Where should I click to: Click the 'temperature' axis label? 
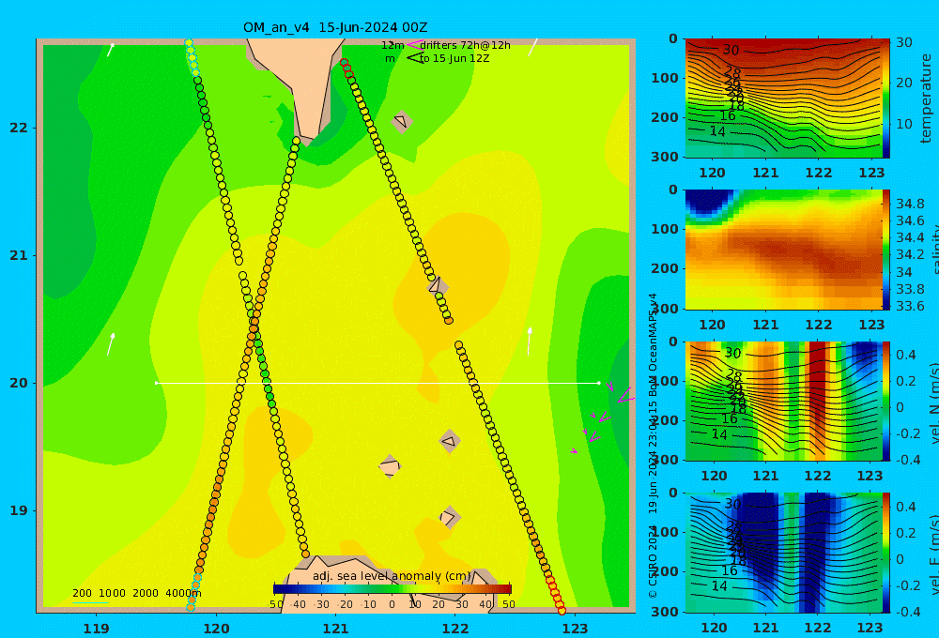tap(926, 99)
